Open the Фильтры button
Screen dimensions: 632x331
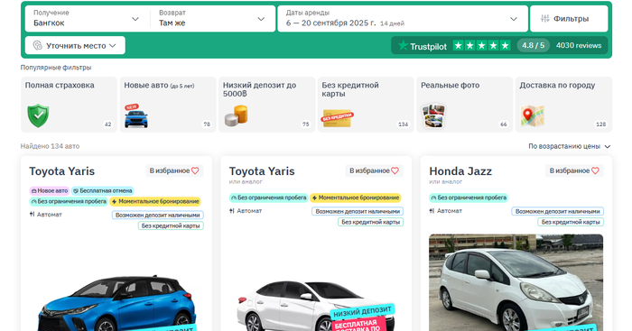[569, 19]
